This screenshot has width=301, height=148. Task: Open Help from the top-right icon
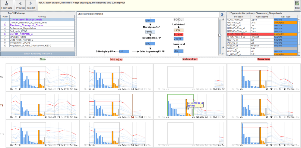(297, 5)
